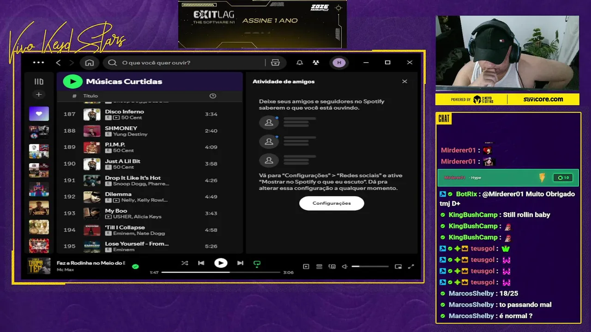Click the search magnifier icon
591x332 pixels.
[x=112, y=63]
